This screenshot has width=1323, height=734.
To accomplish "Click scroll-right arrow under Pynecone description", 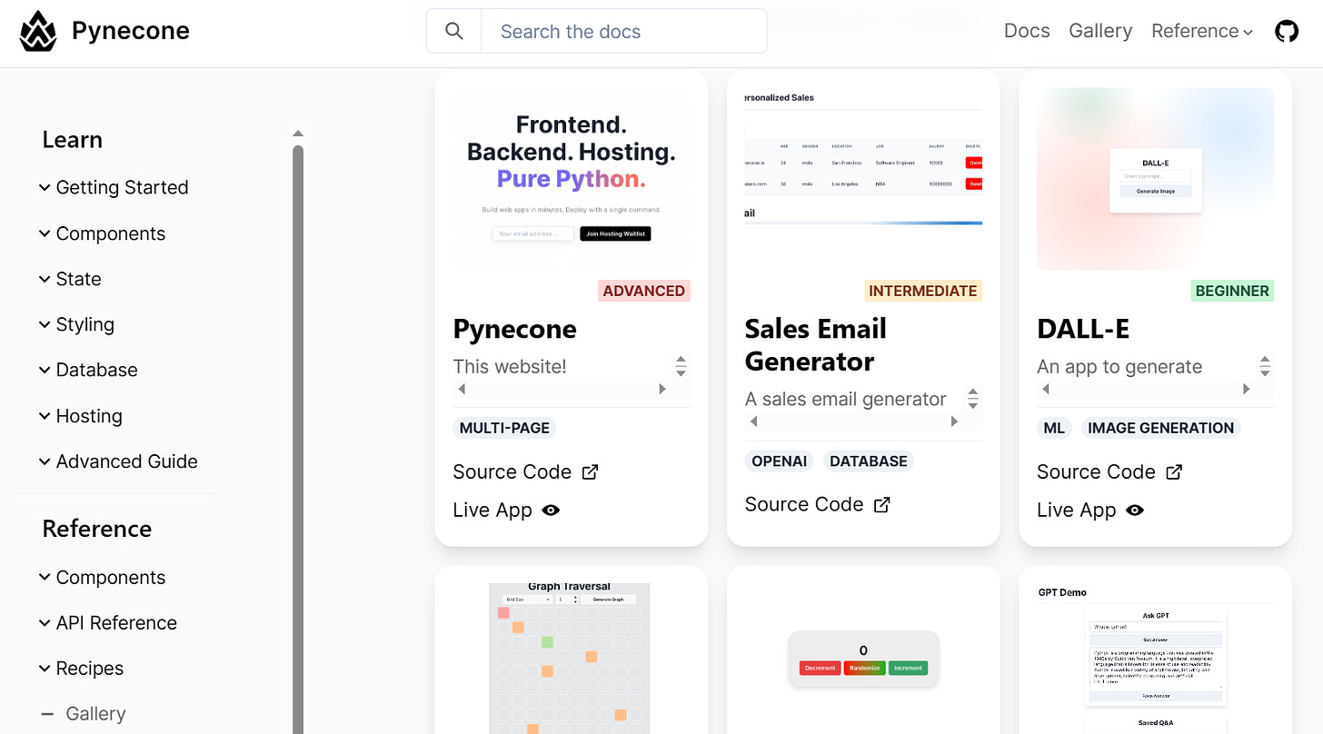I will [662, 389].
